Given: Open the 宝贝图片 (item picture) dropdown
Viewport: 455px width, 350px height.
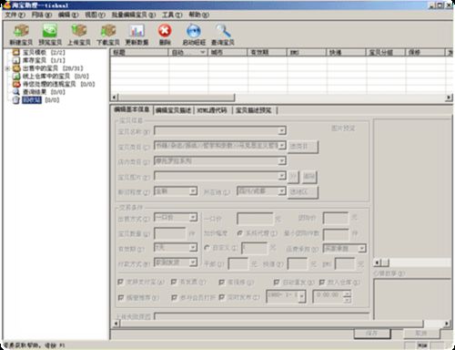Looking at the screenshot, I should (x=282, y=176).
